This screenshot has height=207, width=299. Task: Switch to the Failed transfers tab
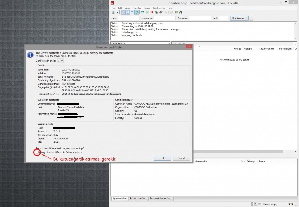click(x=138, y=199)
